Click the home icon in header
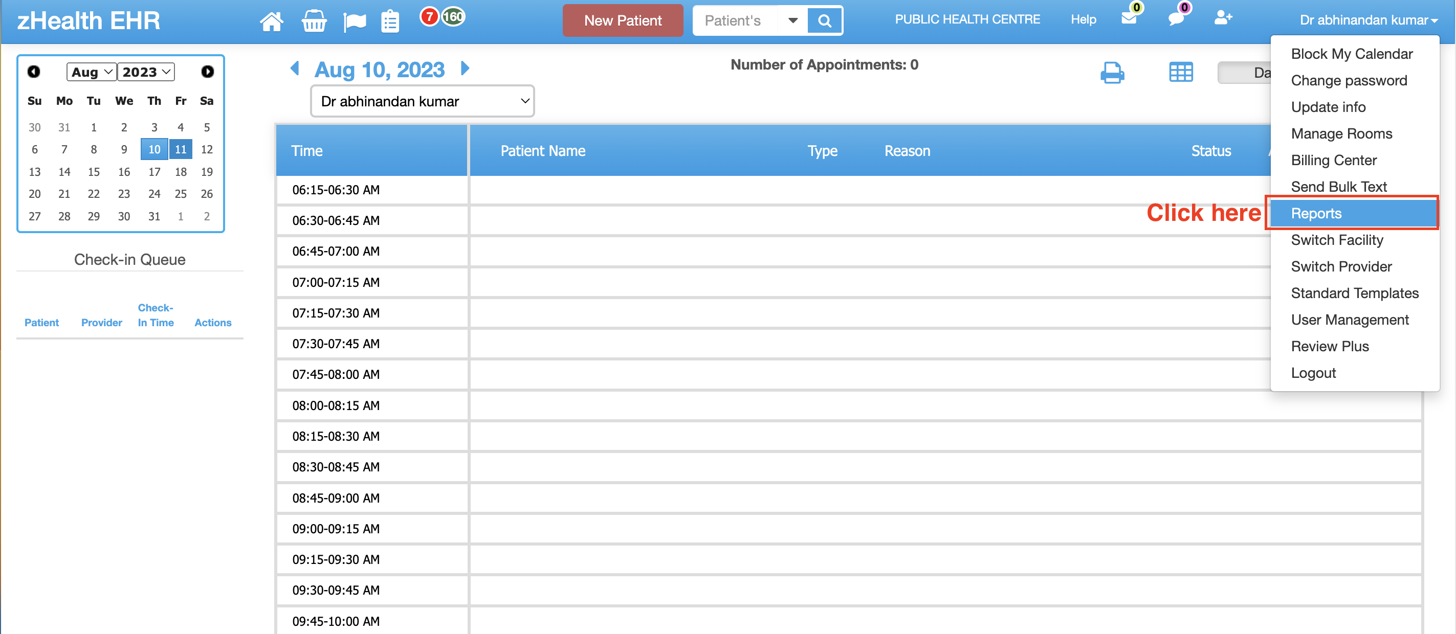The height and width of the screenshot is (634, 1456). [271, 21]
